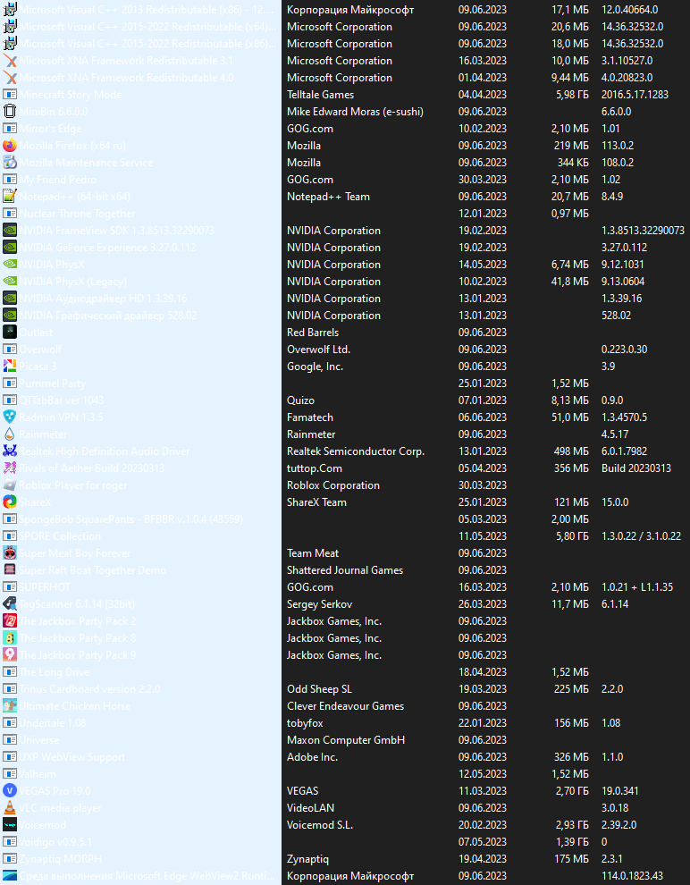Click version Build 20230313 cell

tap(636, 468)
